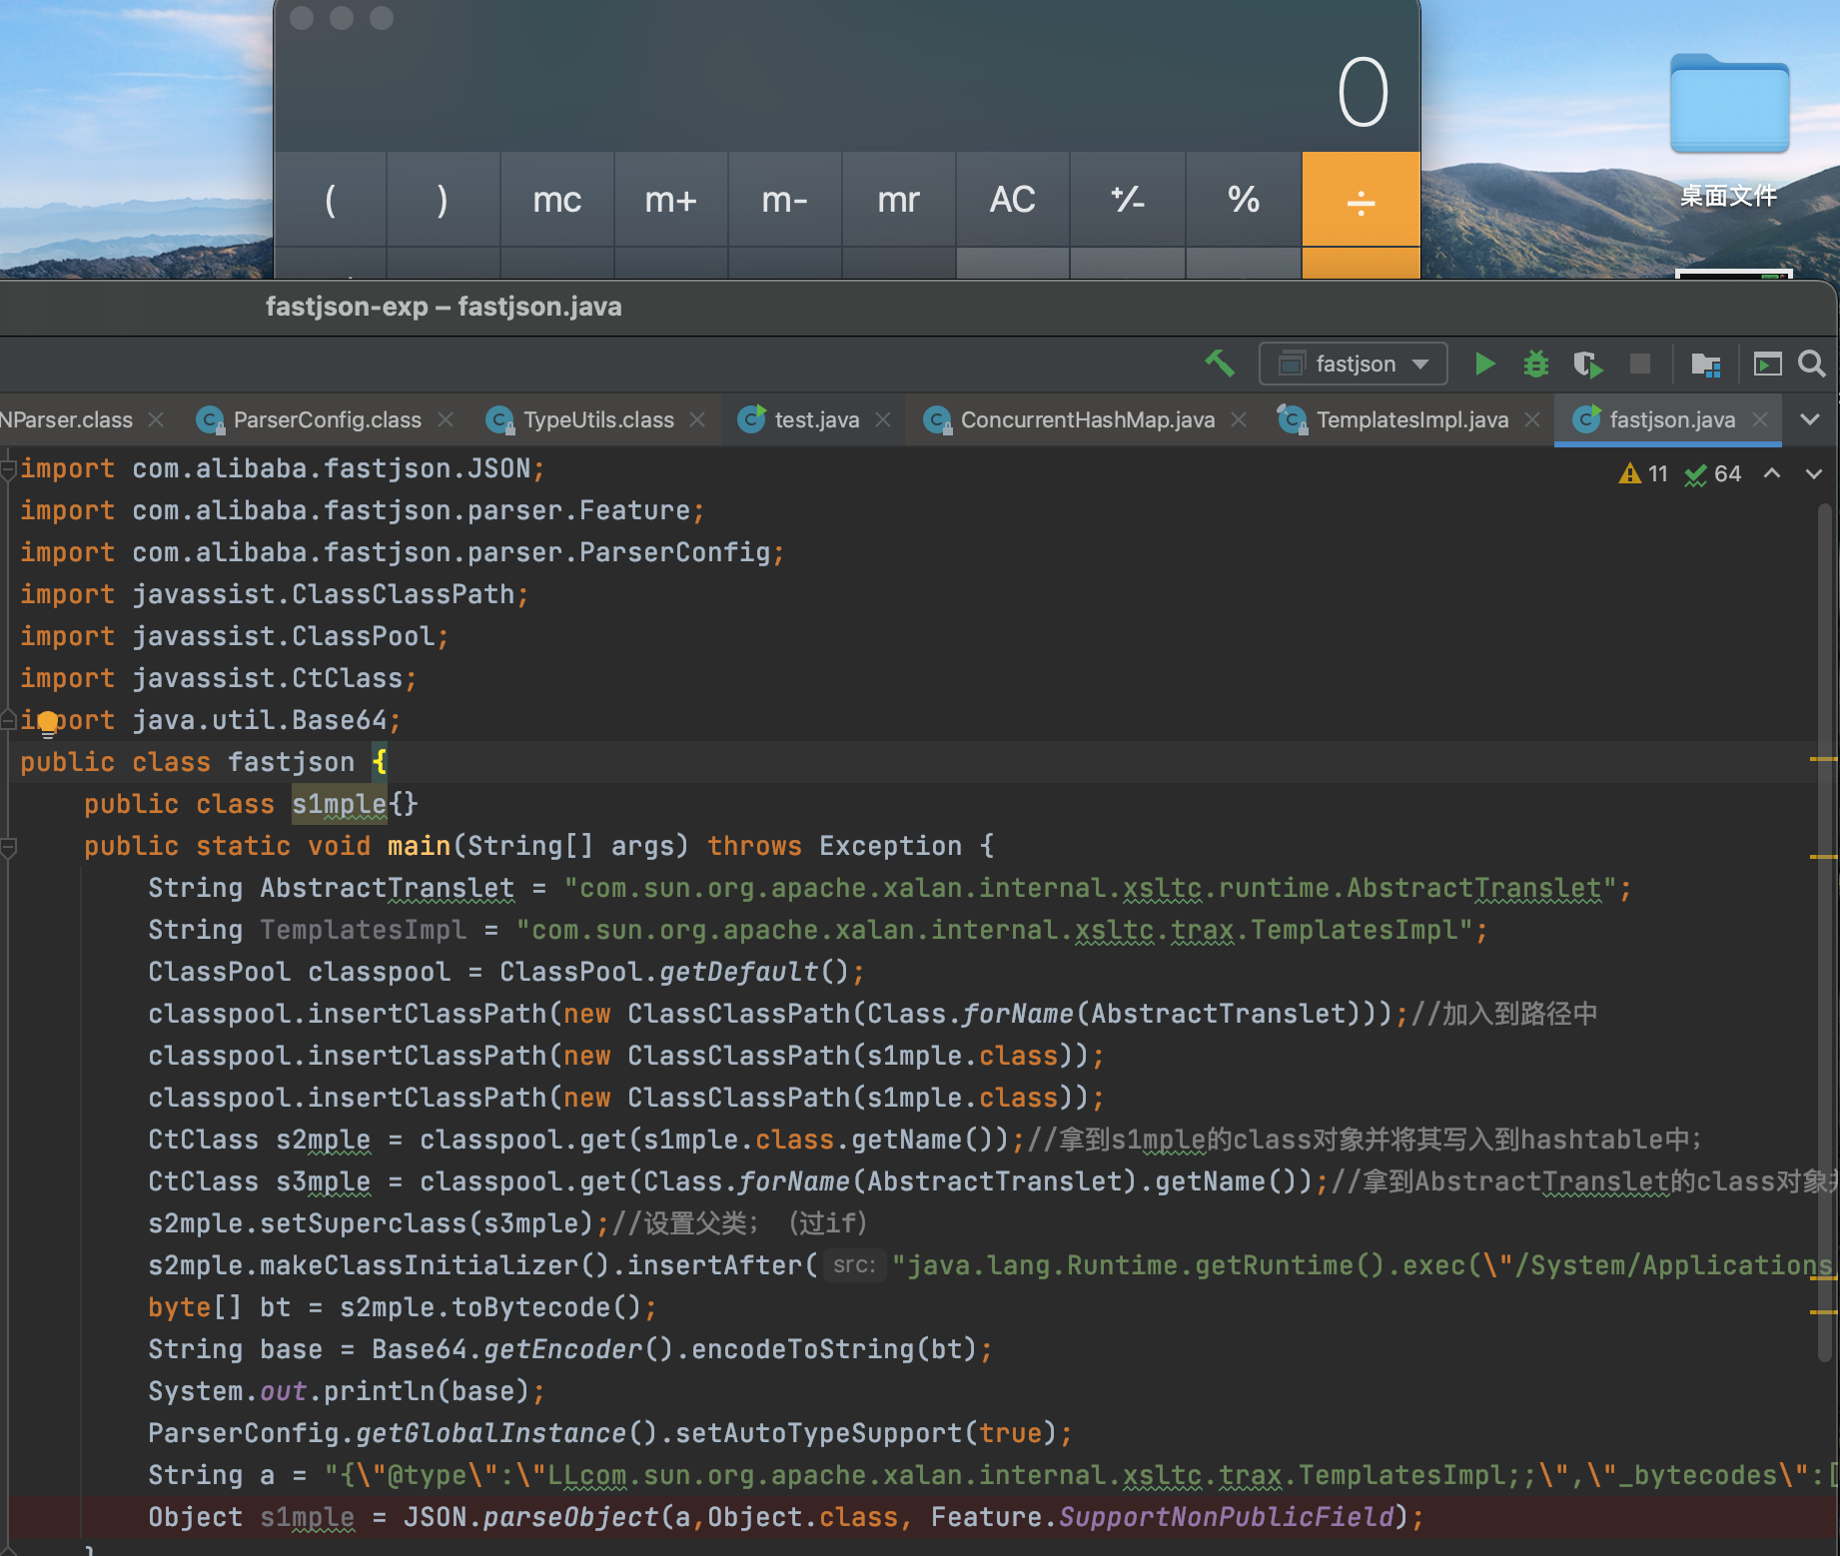Click the Stop process square icon
Image resolution: width=1840 pixels, height=1556 pixels.
point(1640,364)
